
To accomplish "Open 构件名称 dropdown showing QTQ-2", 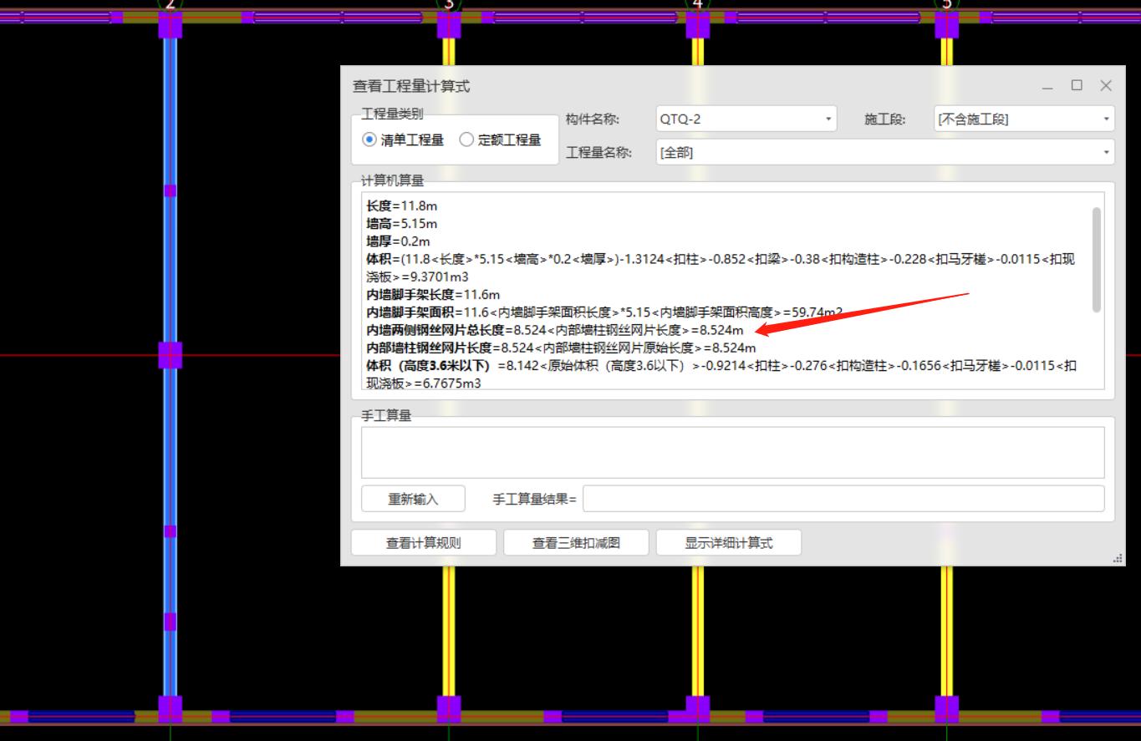I will [x=746, y=119].
